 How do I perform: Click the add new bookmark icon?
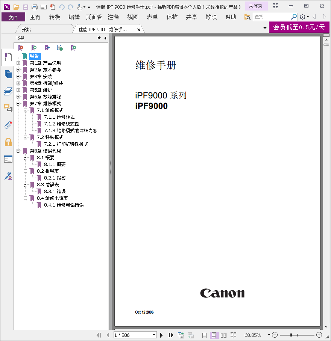click(x=34, y=48)
